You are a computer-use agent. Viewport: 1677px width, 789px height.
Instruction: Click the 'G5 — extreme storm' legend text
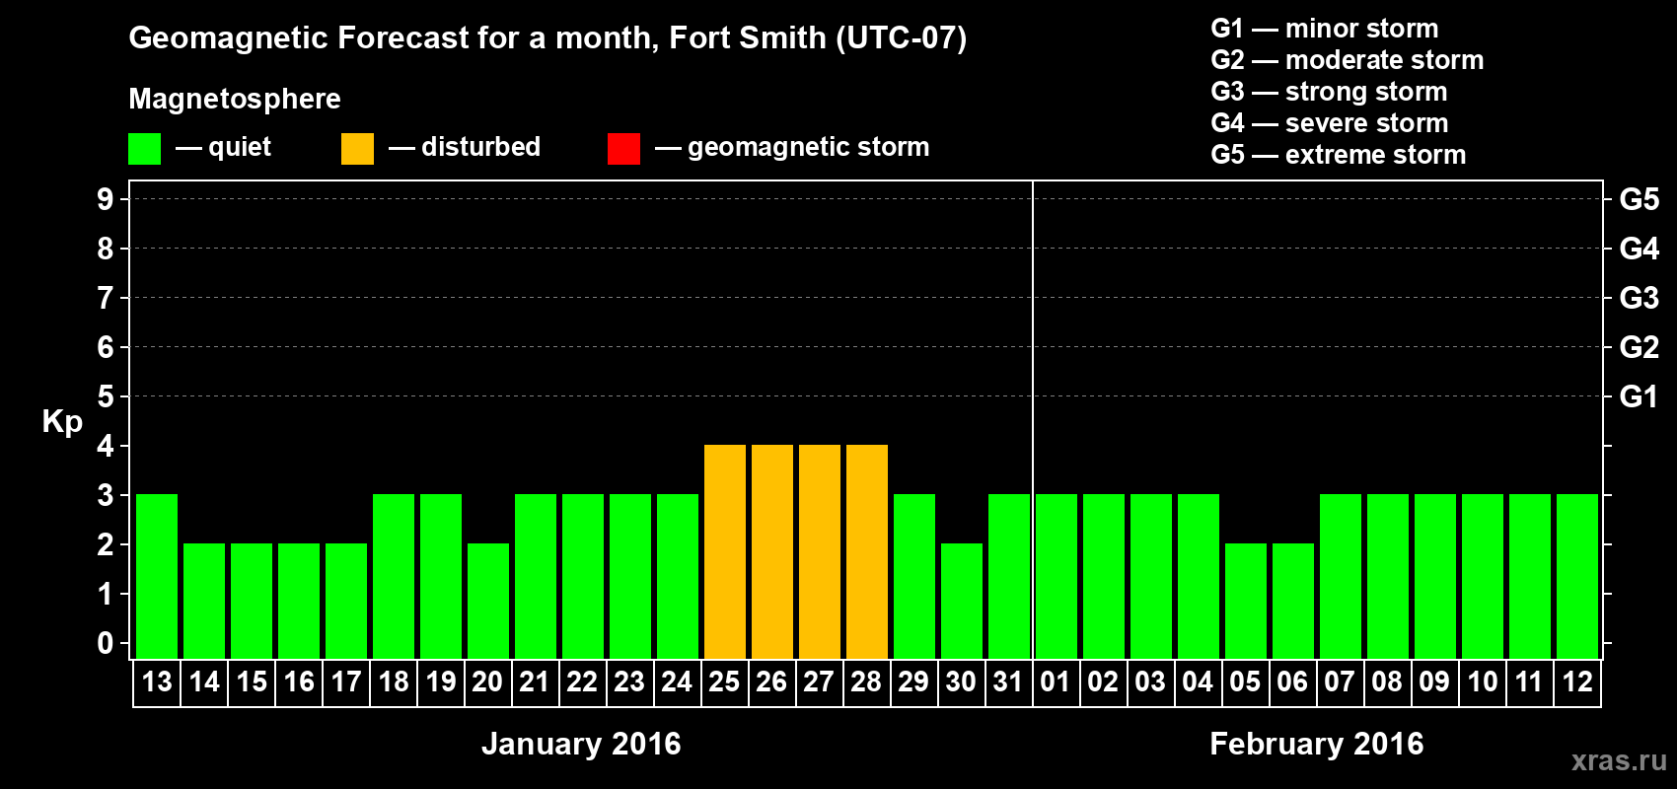click(1339, 155)
